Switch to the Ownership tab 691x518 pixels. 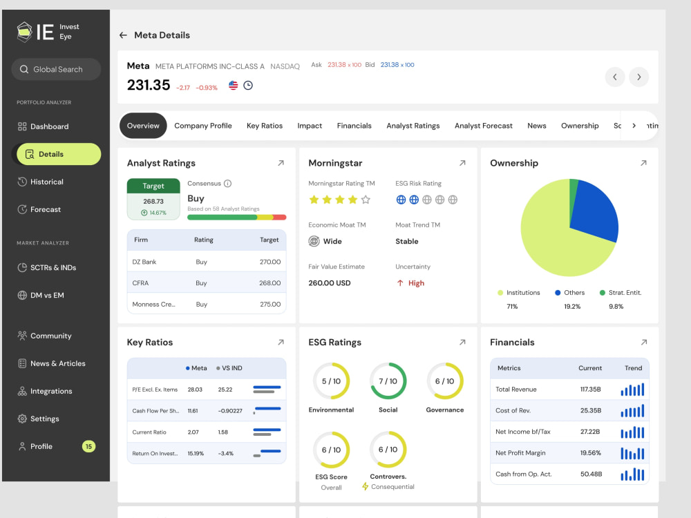tap(580, 126)
